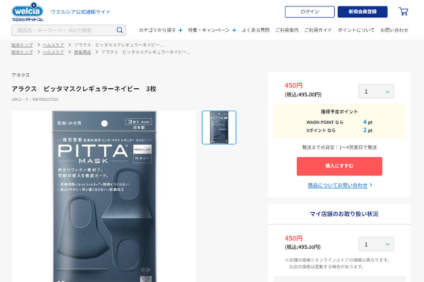Go to よくある質問 page
The image size is (424, 282).
pyautogui.click(x=256, y=30)
